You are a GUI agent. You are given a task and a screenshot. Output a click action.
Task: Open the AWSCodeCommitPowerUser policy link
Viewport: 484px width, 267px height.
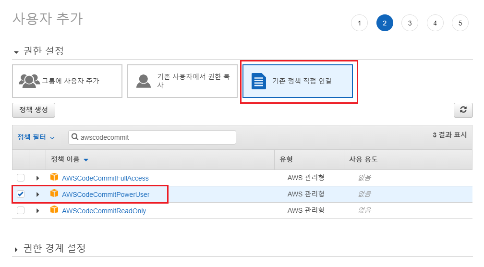(x=106, y=194)
